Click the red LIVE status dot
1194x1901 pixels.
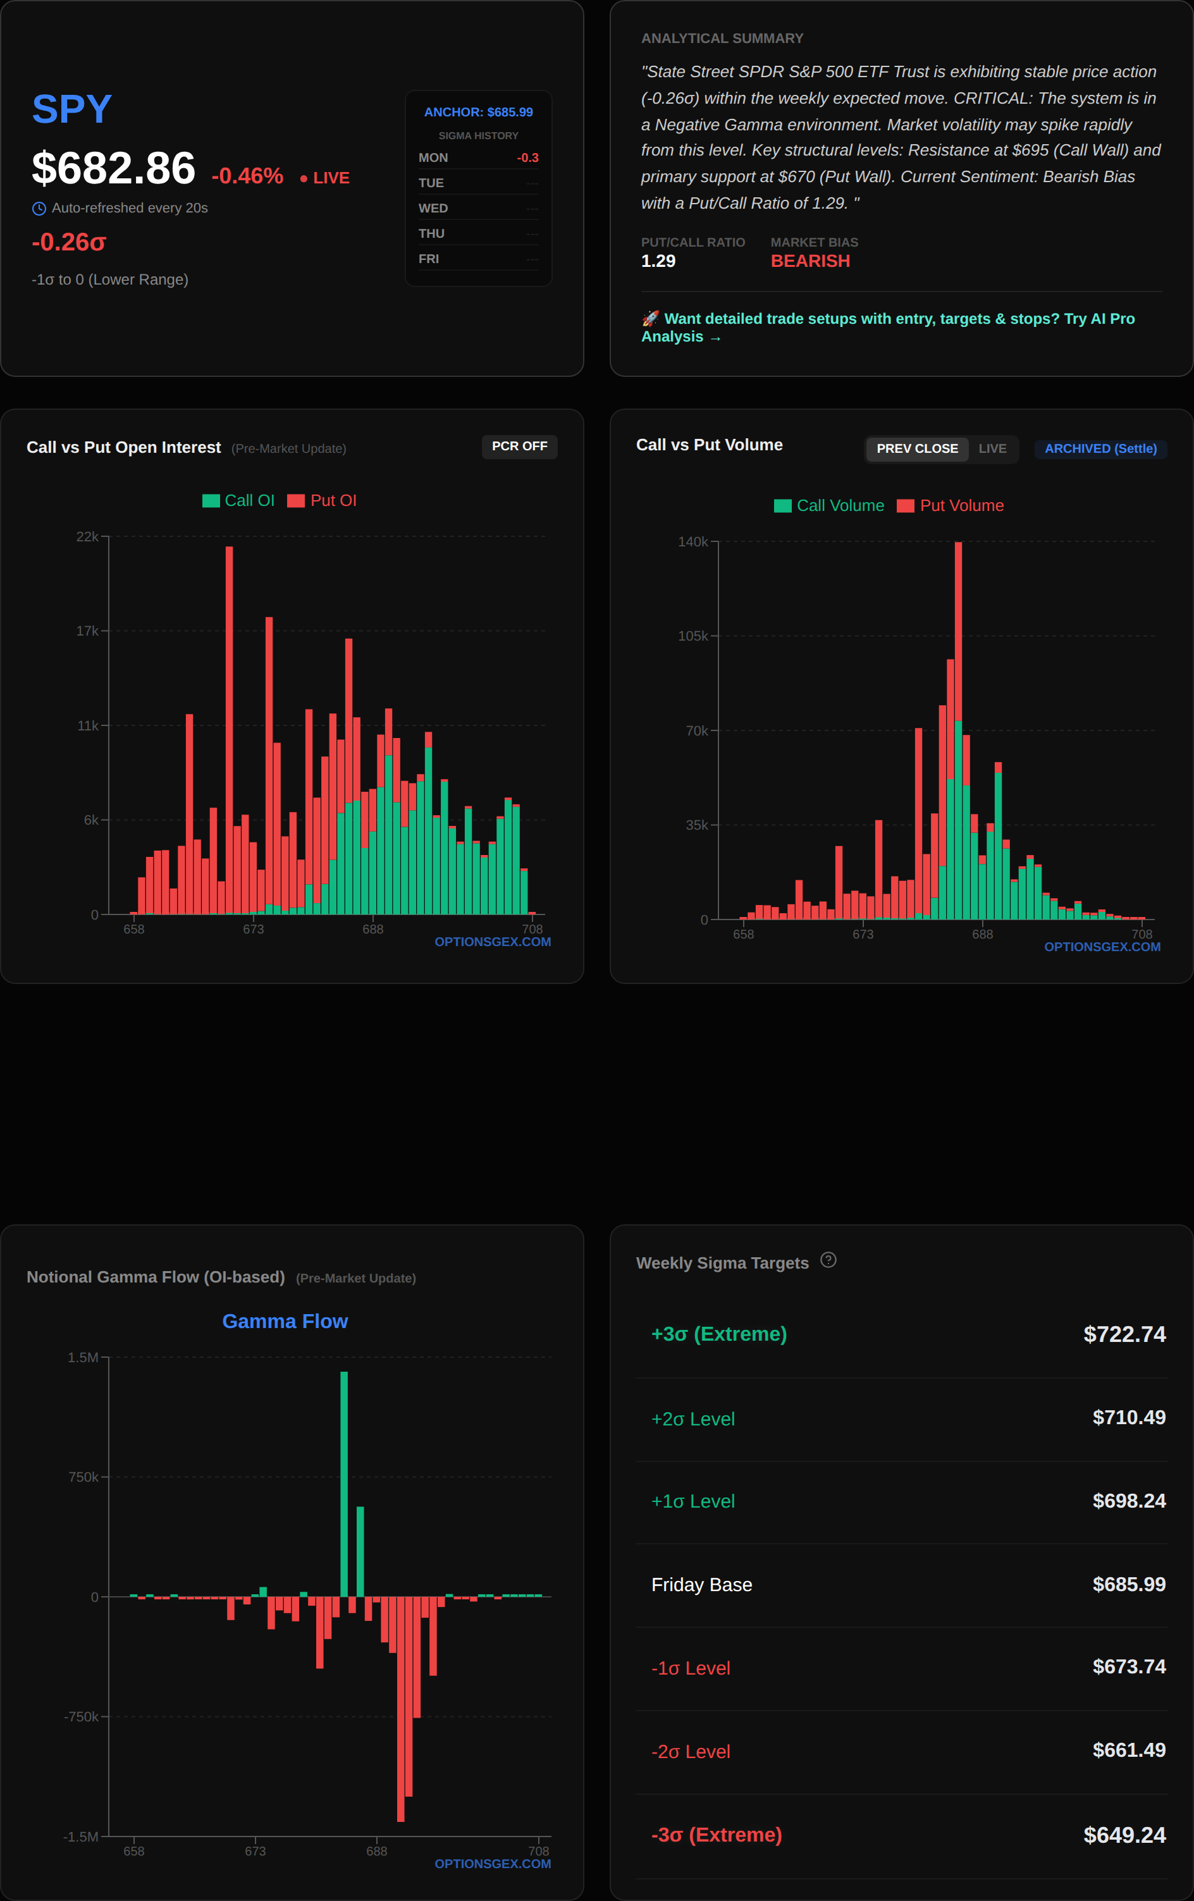point(304,179)
